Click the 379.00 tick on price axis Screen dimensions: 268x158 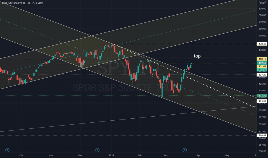pyautogui.click(x=262, y=124)
